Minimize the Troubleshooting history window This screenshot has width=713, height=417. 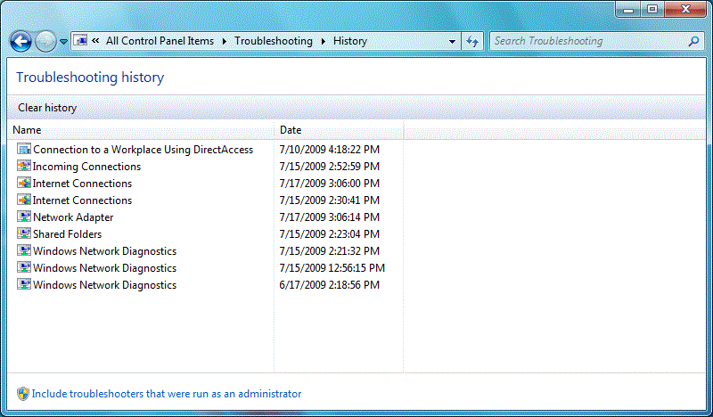(628, 9)
